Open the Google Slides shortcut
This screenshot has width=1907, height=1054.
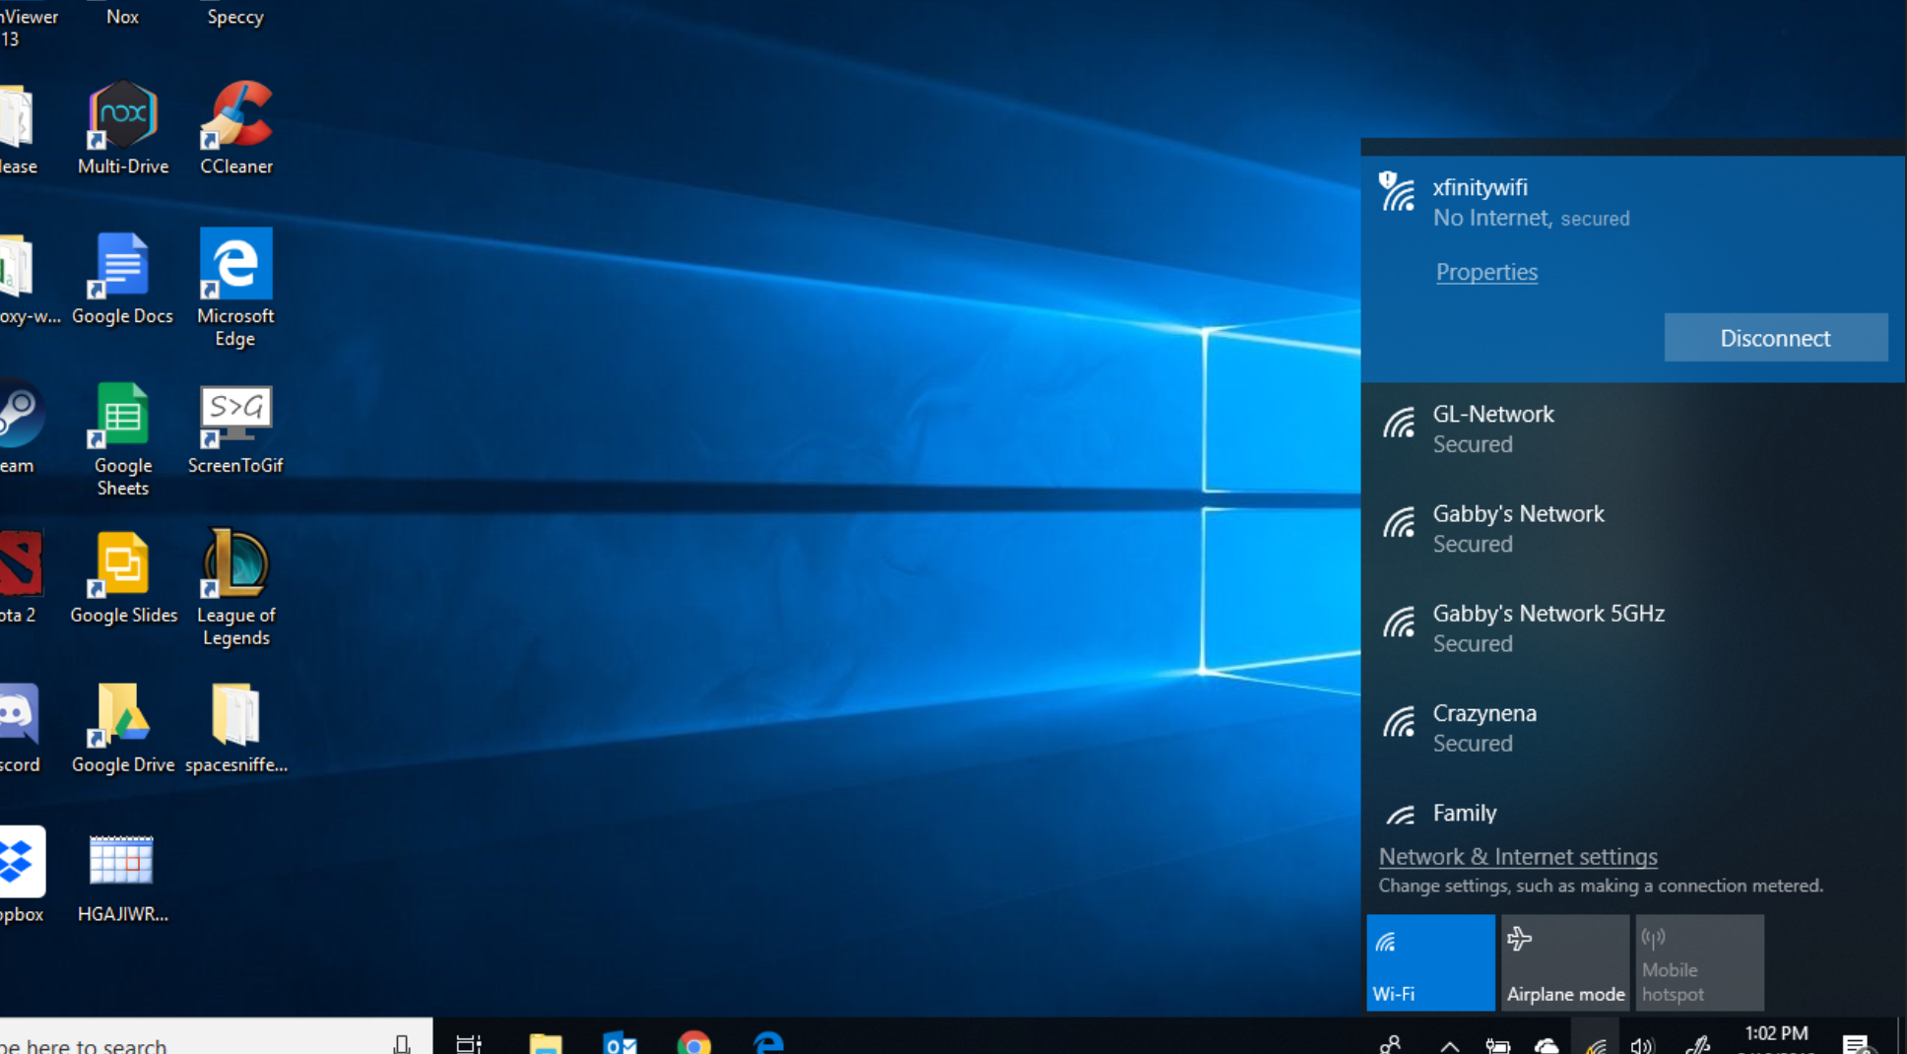(123, 578)
